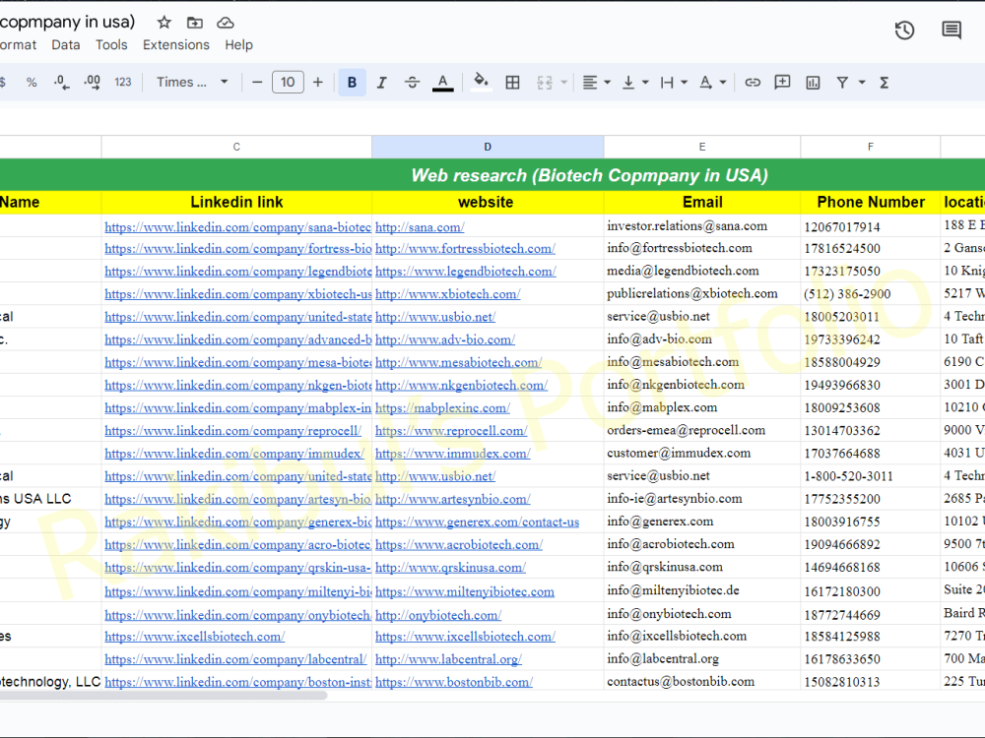Click the move to folder icon
Viewport: 985px width, 738px height.
[195, 23]
